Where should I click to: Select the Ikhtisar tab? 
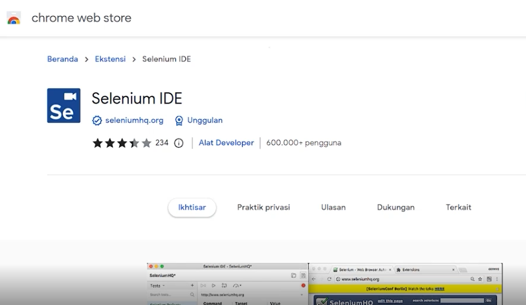192,208
